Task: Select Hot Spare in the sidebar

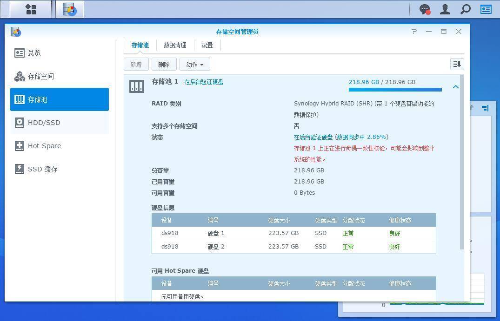Action: [60, 146]
